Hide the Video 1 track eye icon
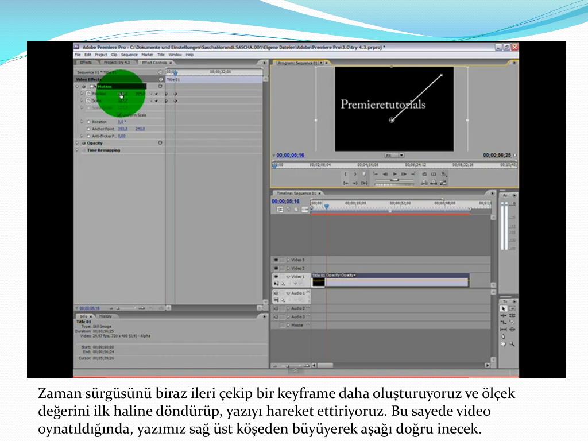 tap(276, 277)
